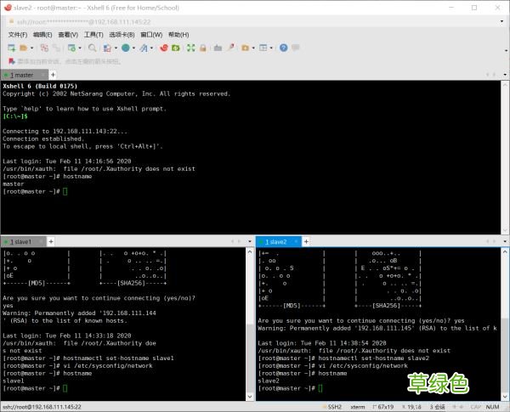Screen dimensions: 510x412
Task: Click the Open Session folder icon
Action: coord(24,48)
